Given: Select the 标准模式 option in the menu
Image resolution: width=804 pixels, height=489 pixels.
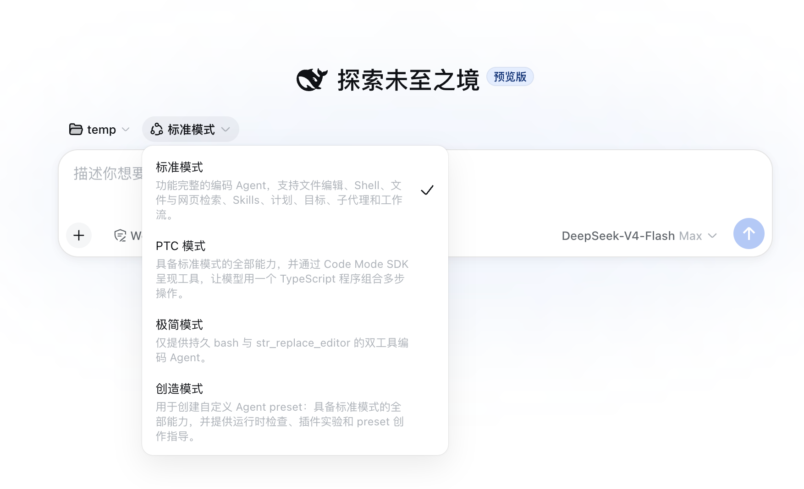Looking at the screenshot, I should click(295, 190).
